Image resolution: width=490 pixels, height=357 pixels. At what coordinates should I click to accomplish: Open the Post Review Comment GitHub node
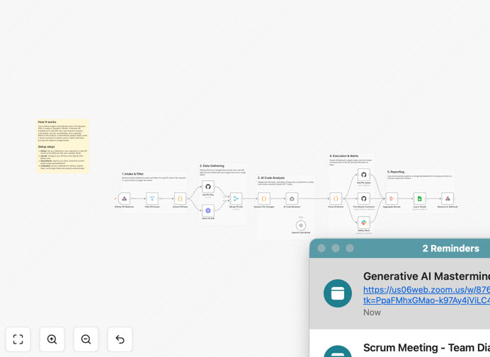(364, 199)
